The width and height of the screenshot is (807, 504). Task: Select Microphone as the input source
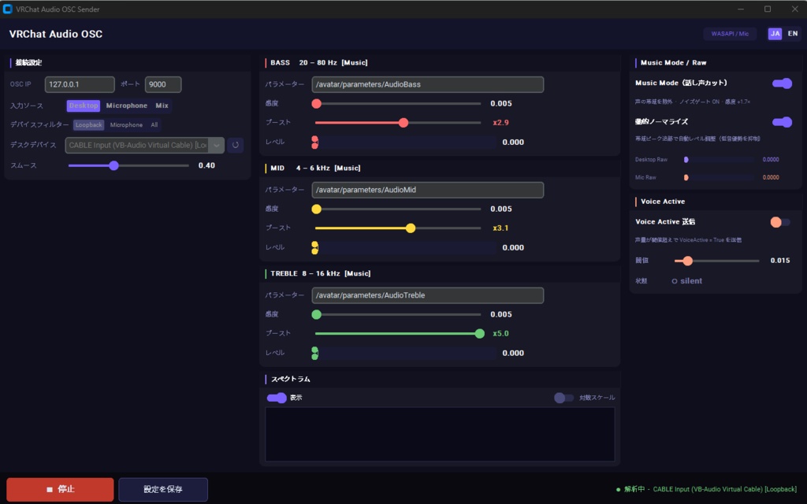click(127, 105)
